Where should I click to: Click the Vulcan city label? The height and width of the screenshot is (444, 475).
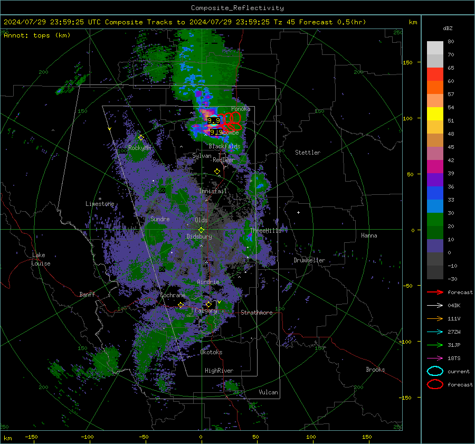coord(269,392)
